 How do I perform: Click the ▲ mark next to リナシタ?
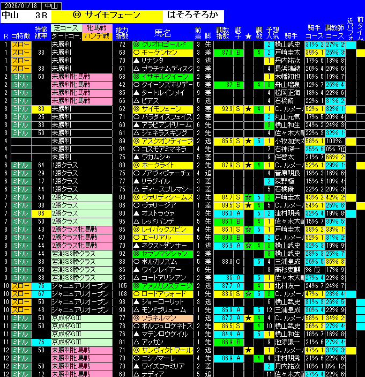pos(136,61)
